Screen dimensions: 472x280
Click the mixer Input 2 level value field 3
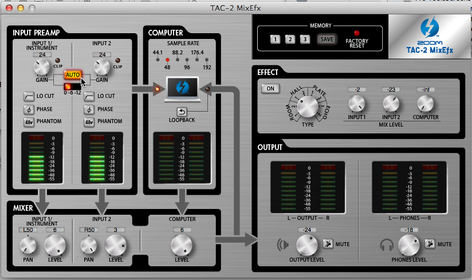click(x=116, y=230)
